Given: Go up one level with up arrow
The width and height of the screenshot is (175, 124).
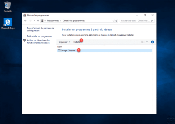Looking at the screenshot, I should click(x=38, y=21).
